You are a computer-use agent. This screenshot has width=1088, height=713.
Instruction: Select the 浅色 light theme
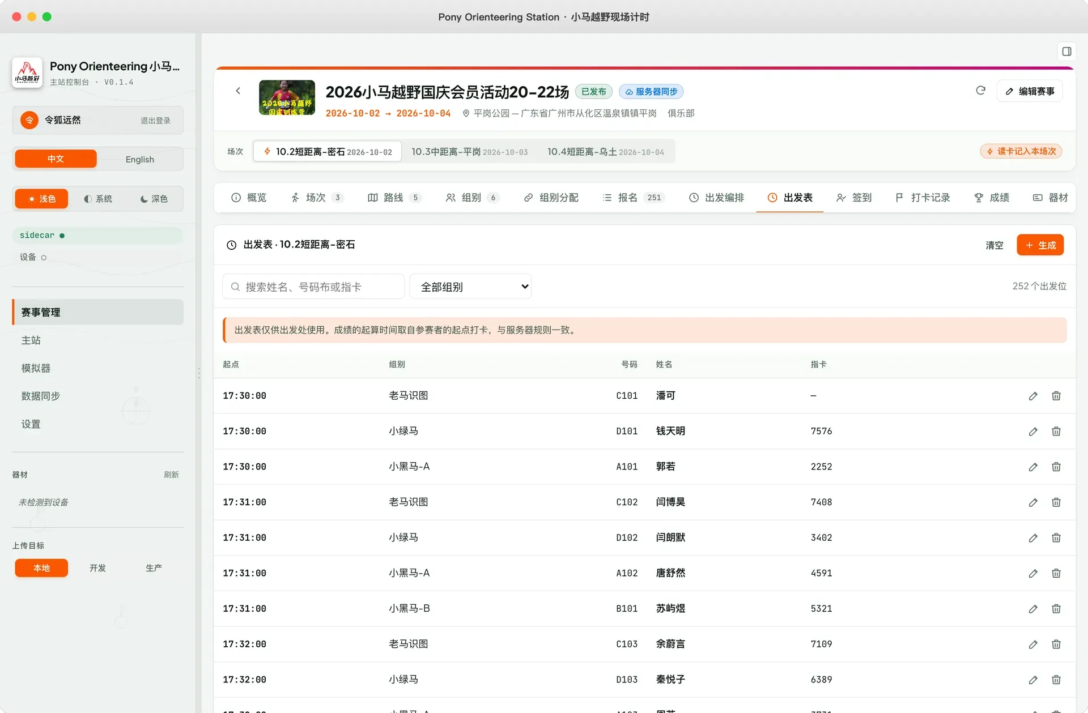pyautogui.click(x=41, y=199)
